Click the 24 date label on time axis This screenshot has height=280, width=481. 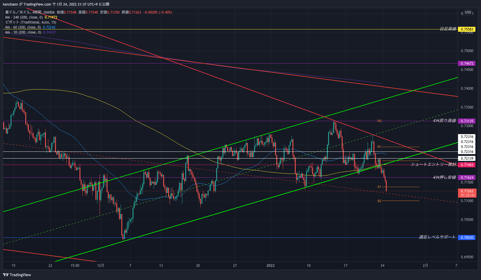click(x=382, y=265)
